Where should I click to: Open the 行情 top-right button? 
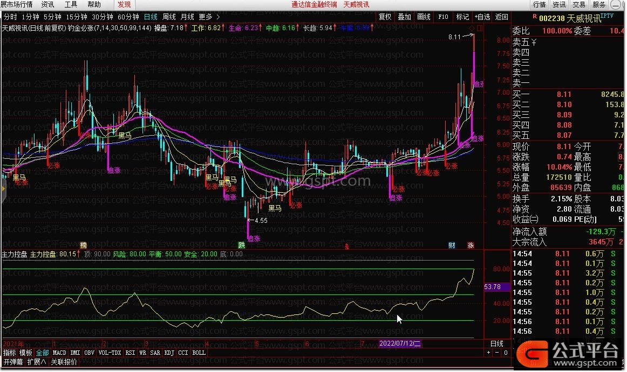point(540,4)
